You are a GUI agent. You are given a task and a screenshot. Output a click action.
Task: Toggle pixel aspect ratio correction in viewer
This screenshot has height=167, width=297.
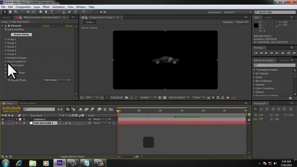point(208,98)
